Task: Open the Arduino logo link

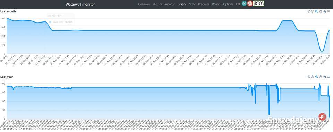Action: 244,3
